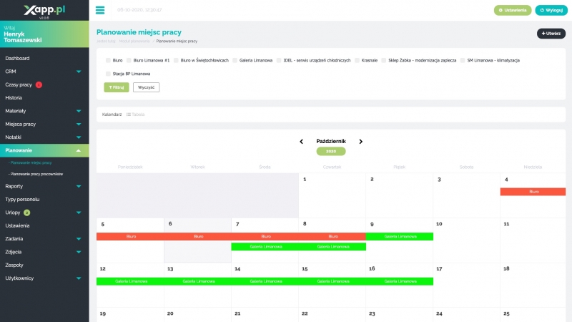Click the Utwórz create button

[551, 34]
